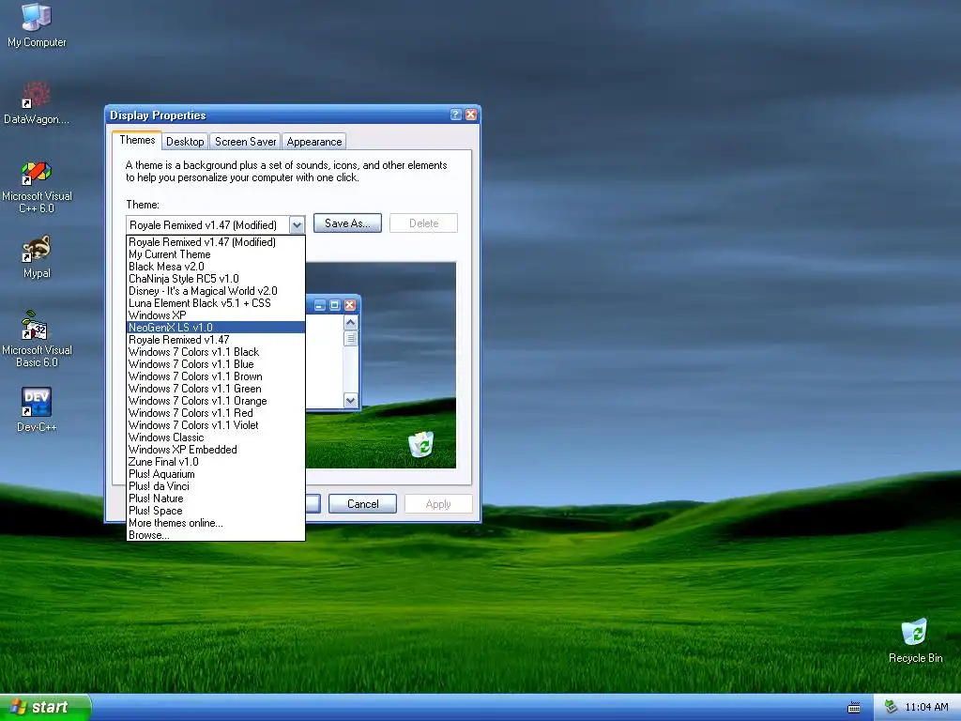Pick Windows 7 Colors v1.1 Green

(x=216, y=389)
